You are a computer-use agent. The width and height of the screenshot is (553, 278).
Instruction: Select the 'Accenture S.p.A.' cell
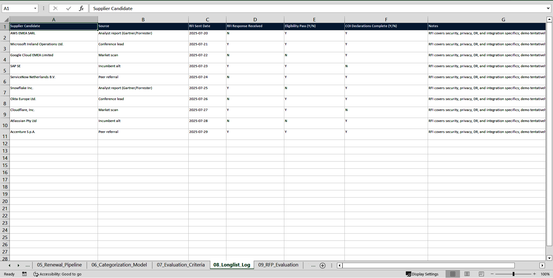pyautogui.click(x=54, y=134)
